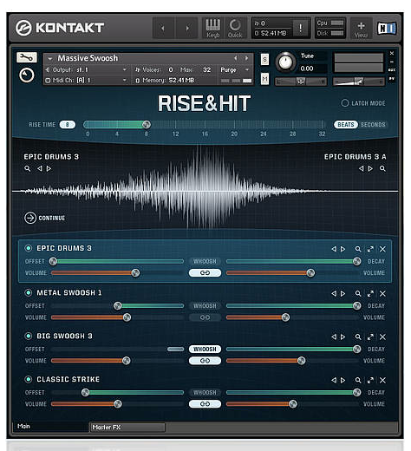The image size is (411, 451).
Task: Select next sound under Epic Drums 3 A
Action: click(x=370, y=168)
